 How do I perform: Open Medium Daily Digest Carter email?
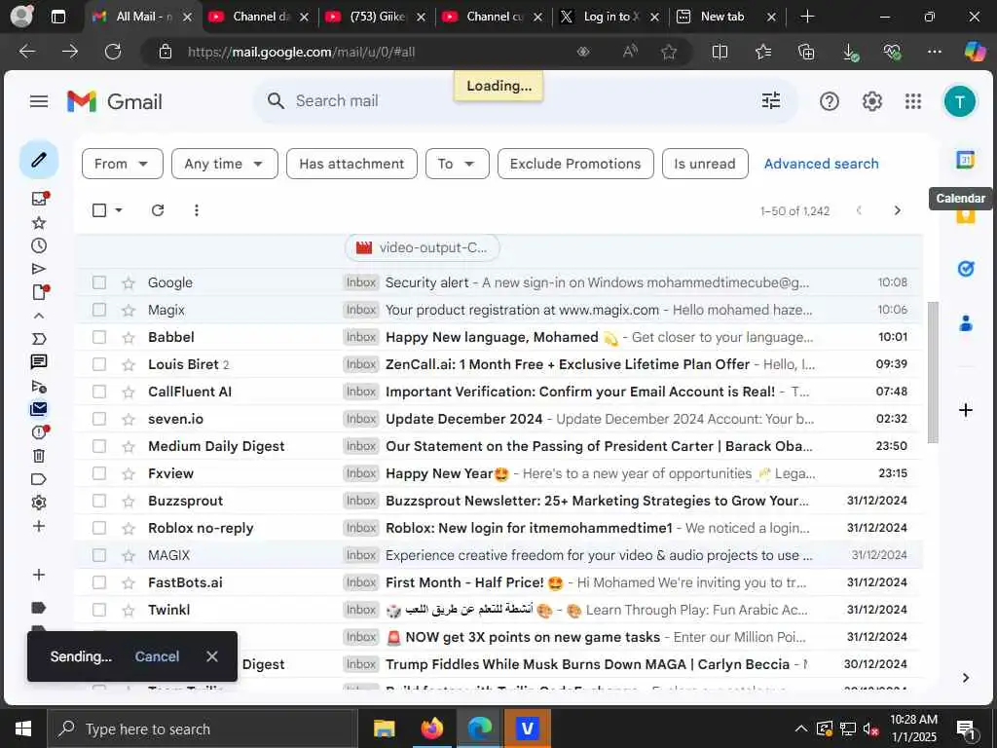point(499,446)
